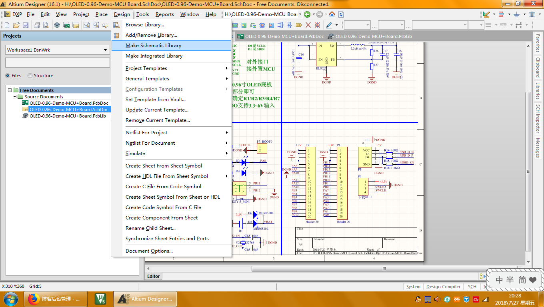The height and width of the screenshot is (307, 544).
Task: Open the SCH Inspector side panel tab
Action: point(538,119)
